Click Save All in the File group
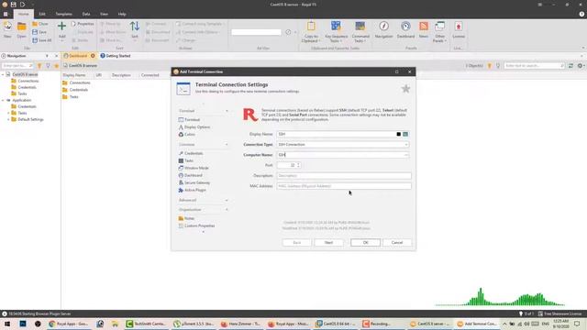587x330 pixels. click(x=42, y=40)
